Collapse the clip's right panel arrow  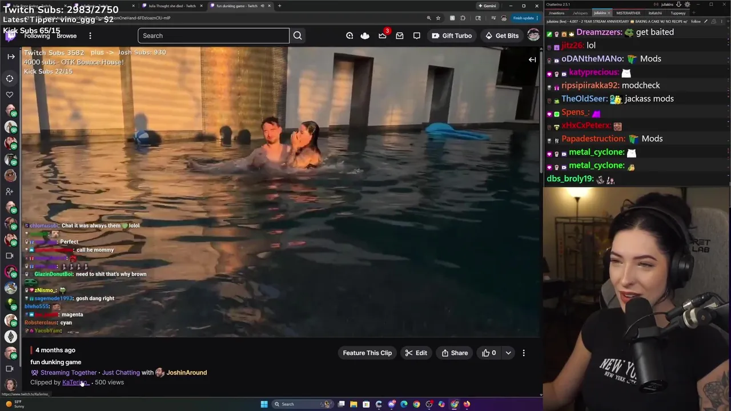click(532, 59)
